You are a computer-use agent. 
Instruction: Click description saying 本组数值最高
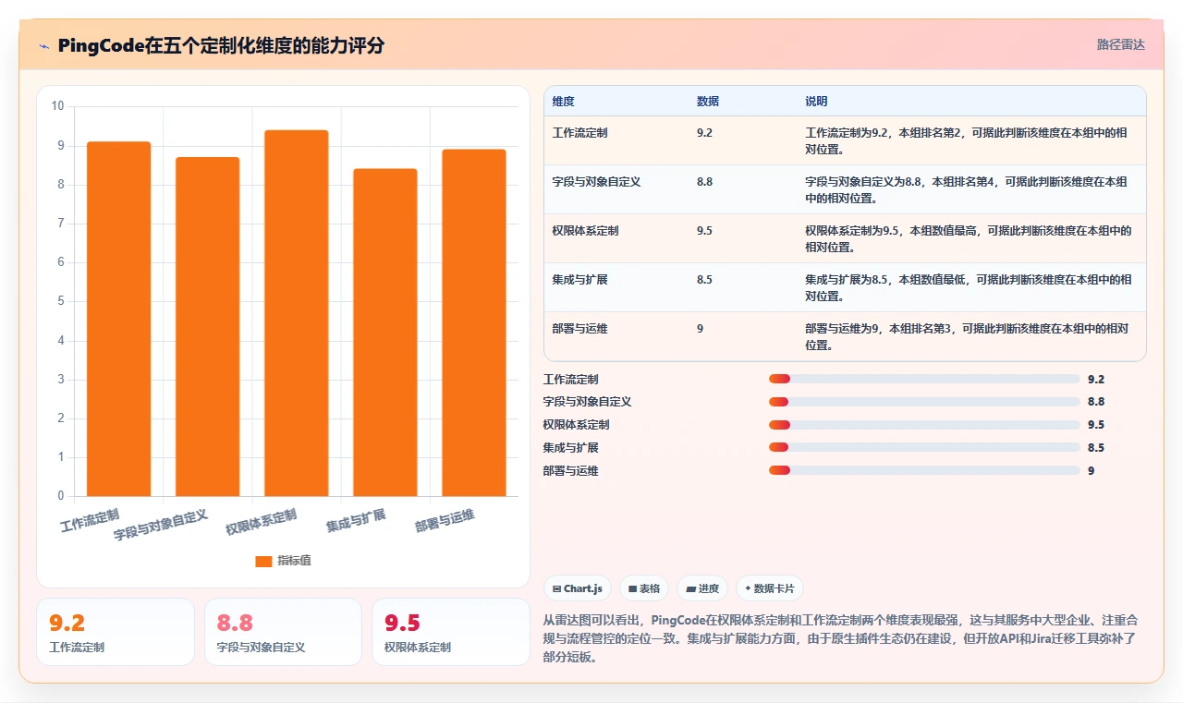click(968, 238)
